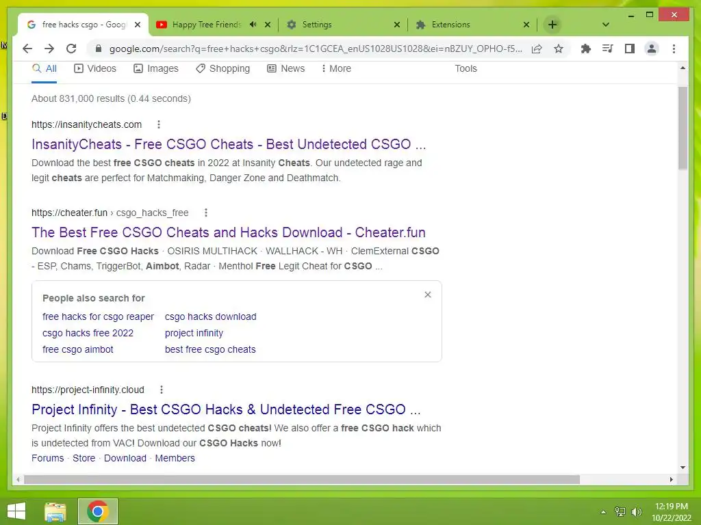Click the Chrome taskbar icon

[x=98, y=511]
